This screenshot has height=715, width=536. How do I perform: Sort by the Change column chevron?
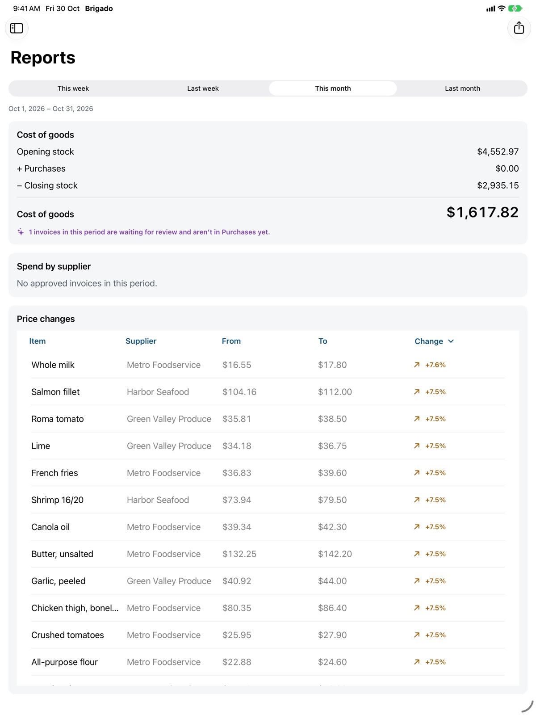point(451,341)
